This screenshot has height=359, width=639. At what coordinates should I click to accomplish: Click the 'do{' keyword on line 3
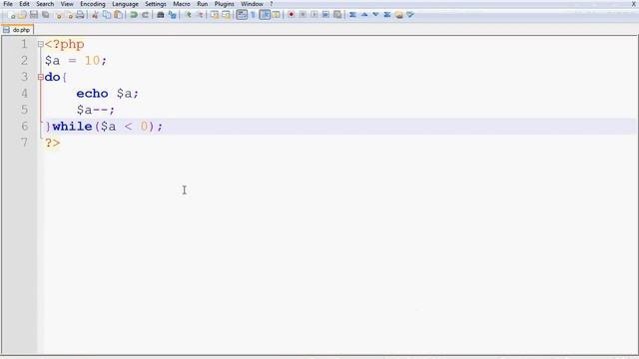(x=56, y=77)
